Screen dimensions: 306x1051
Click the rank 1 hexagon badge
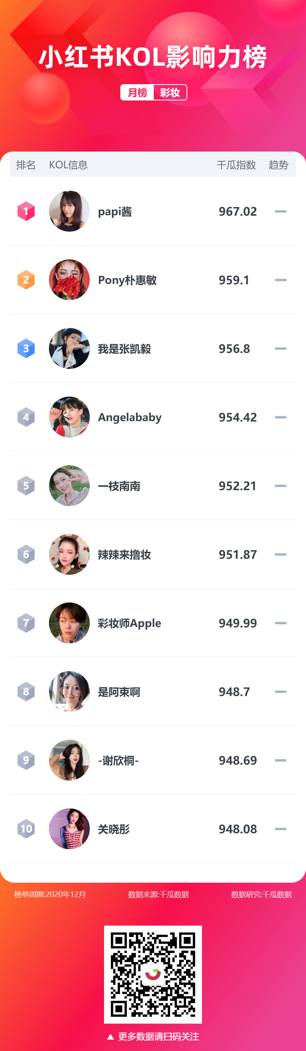click(26, 211)
